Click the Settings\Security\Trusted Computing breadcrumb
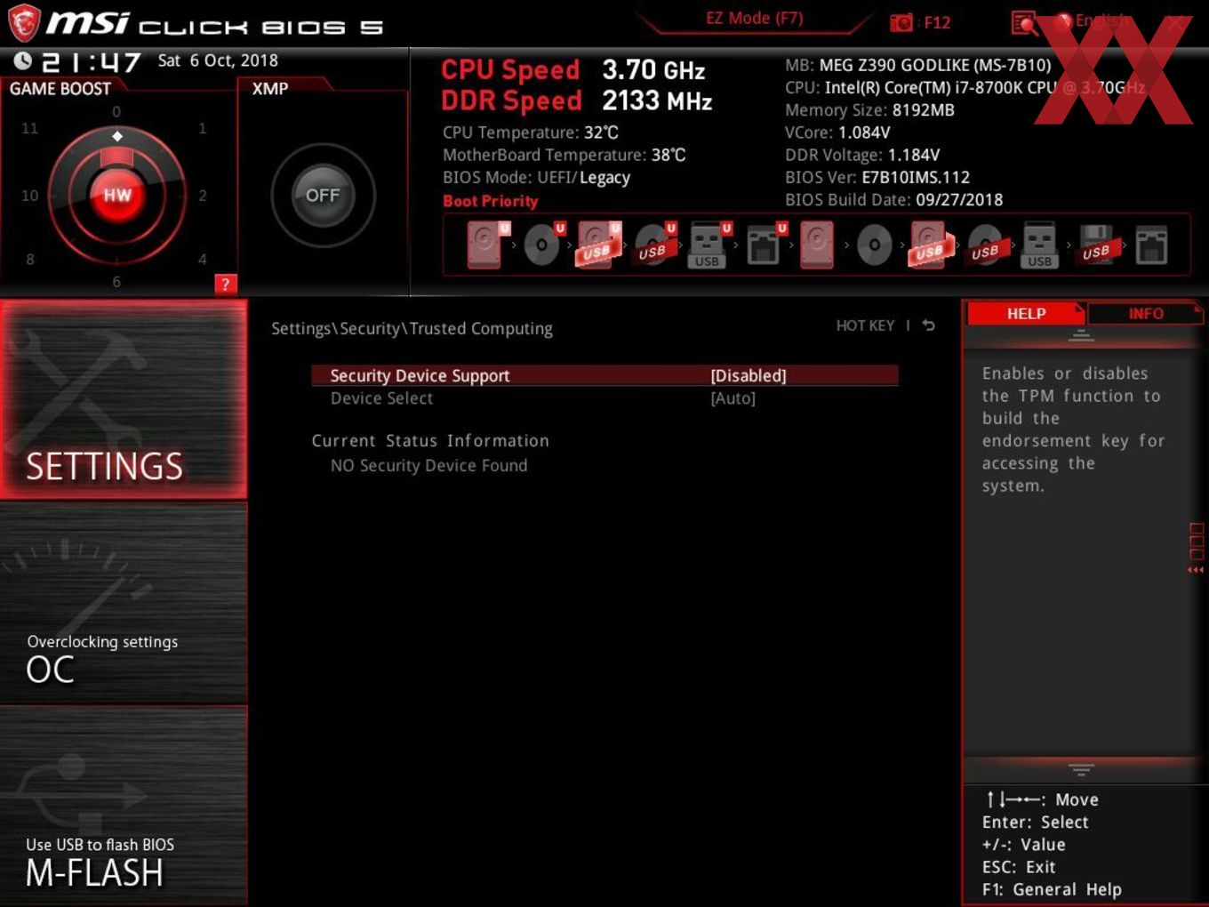 pyautogui.click(x=412, y=328)
